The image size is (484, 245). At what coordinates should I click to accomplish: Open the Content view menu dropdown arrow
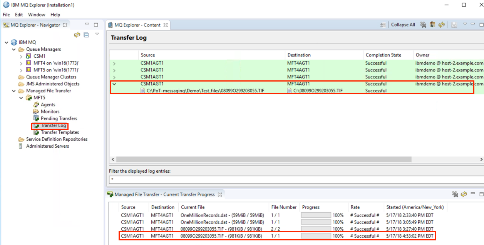[x=465, y=24]
